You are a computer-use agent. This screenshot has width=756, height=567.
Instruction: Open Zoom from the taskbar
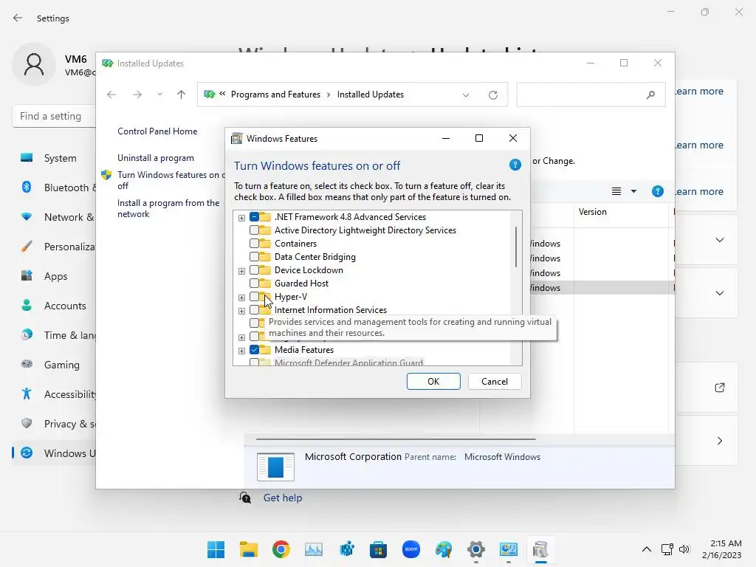[x=410, y=549]
